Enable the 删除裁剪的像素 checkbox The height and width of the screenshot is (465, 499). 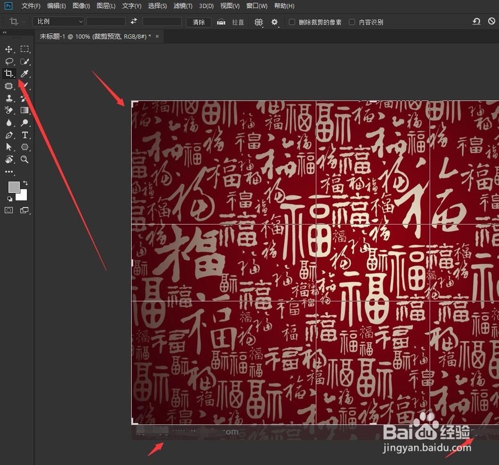pyautogui.click(x=291, y=21)
